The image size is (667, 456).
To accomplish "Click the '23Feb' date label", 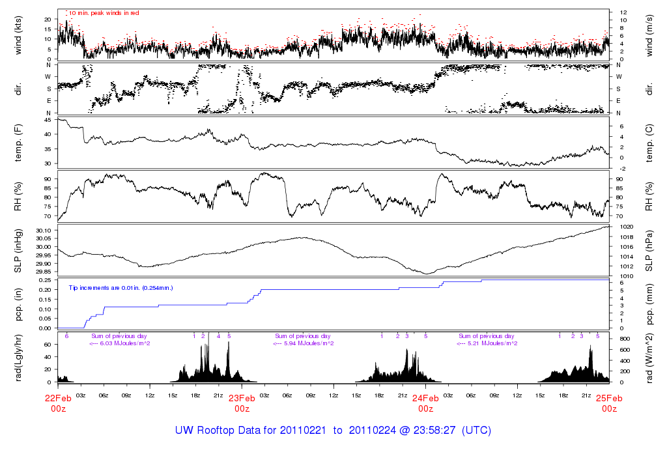I will 242,399.
